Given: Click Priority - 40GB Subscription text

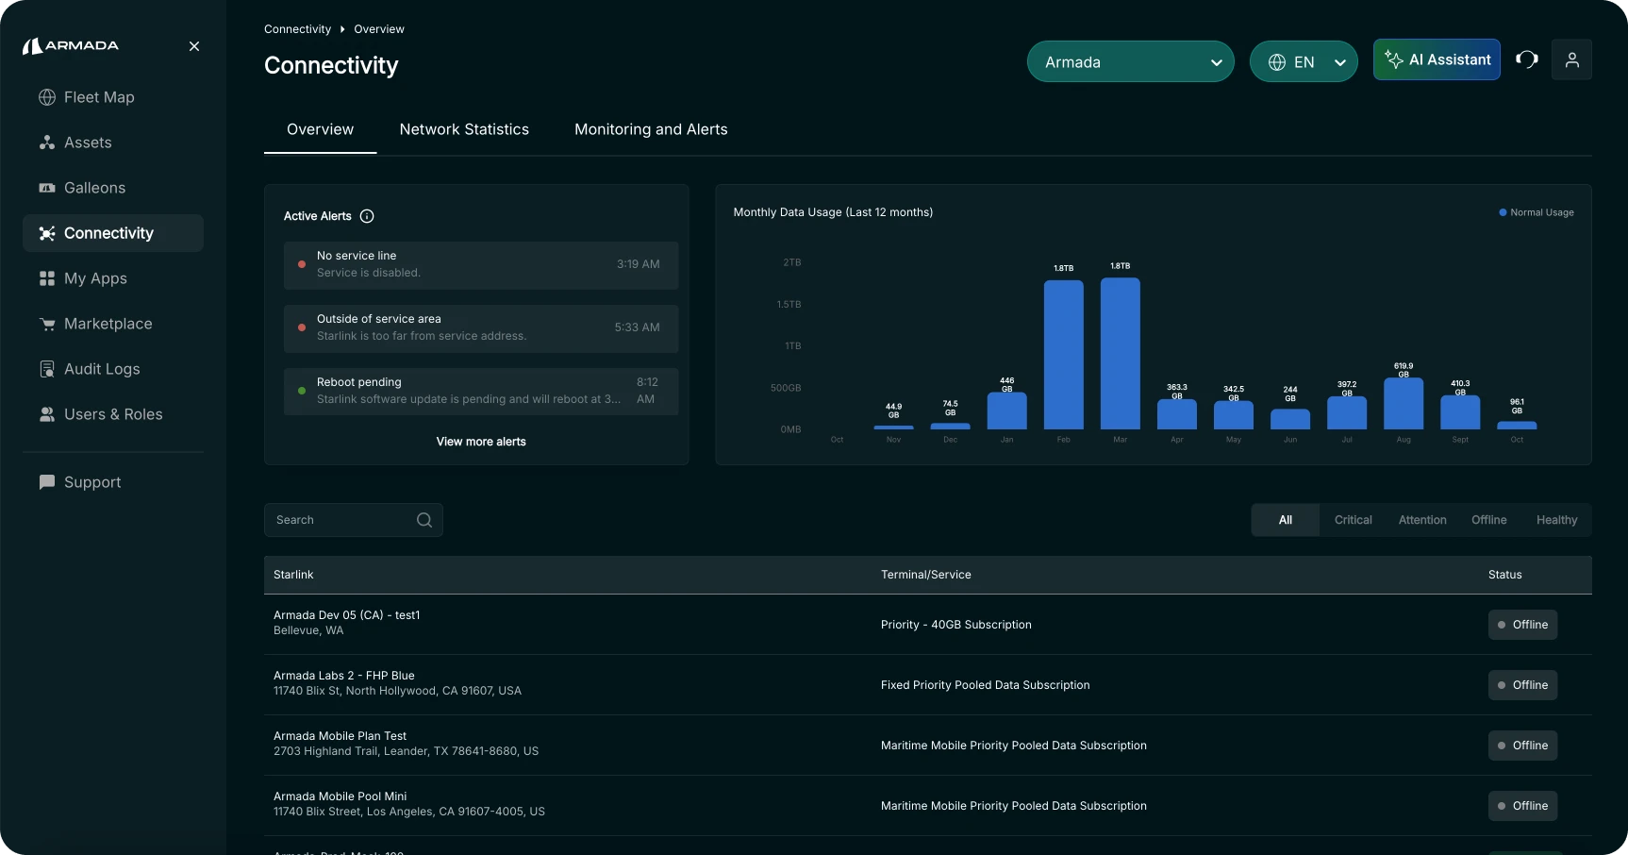Looking at the screenshot, I should (956, 625).
